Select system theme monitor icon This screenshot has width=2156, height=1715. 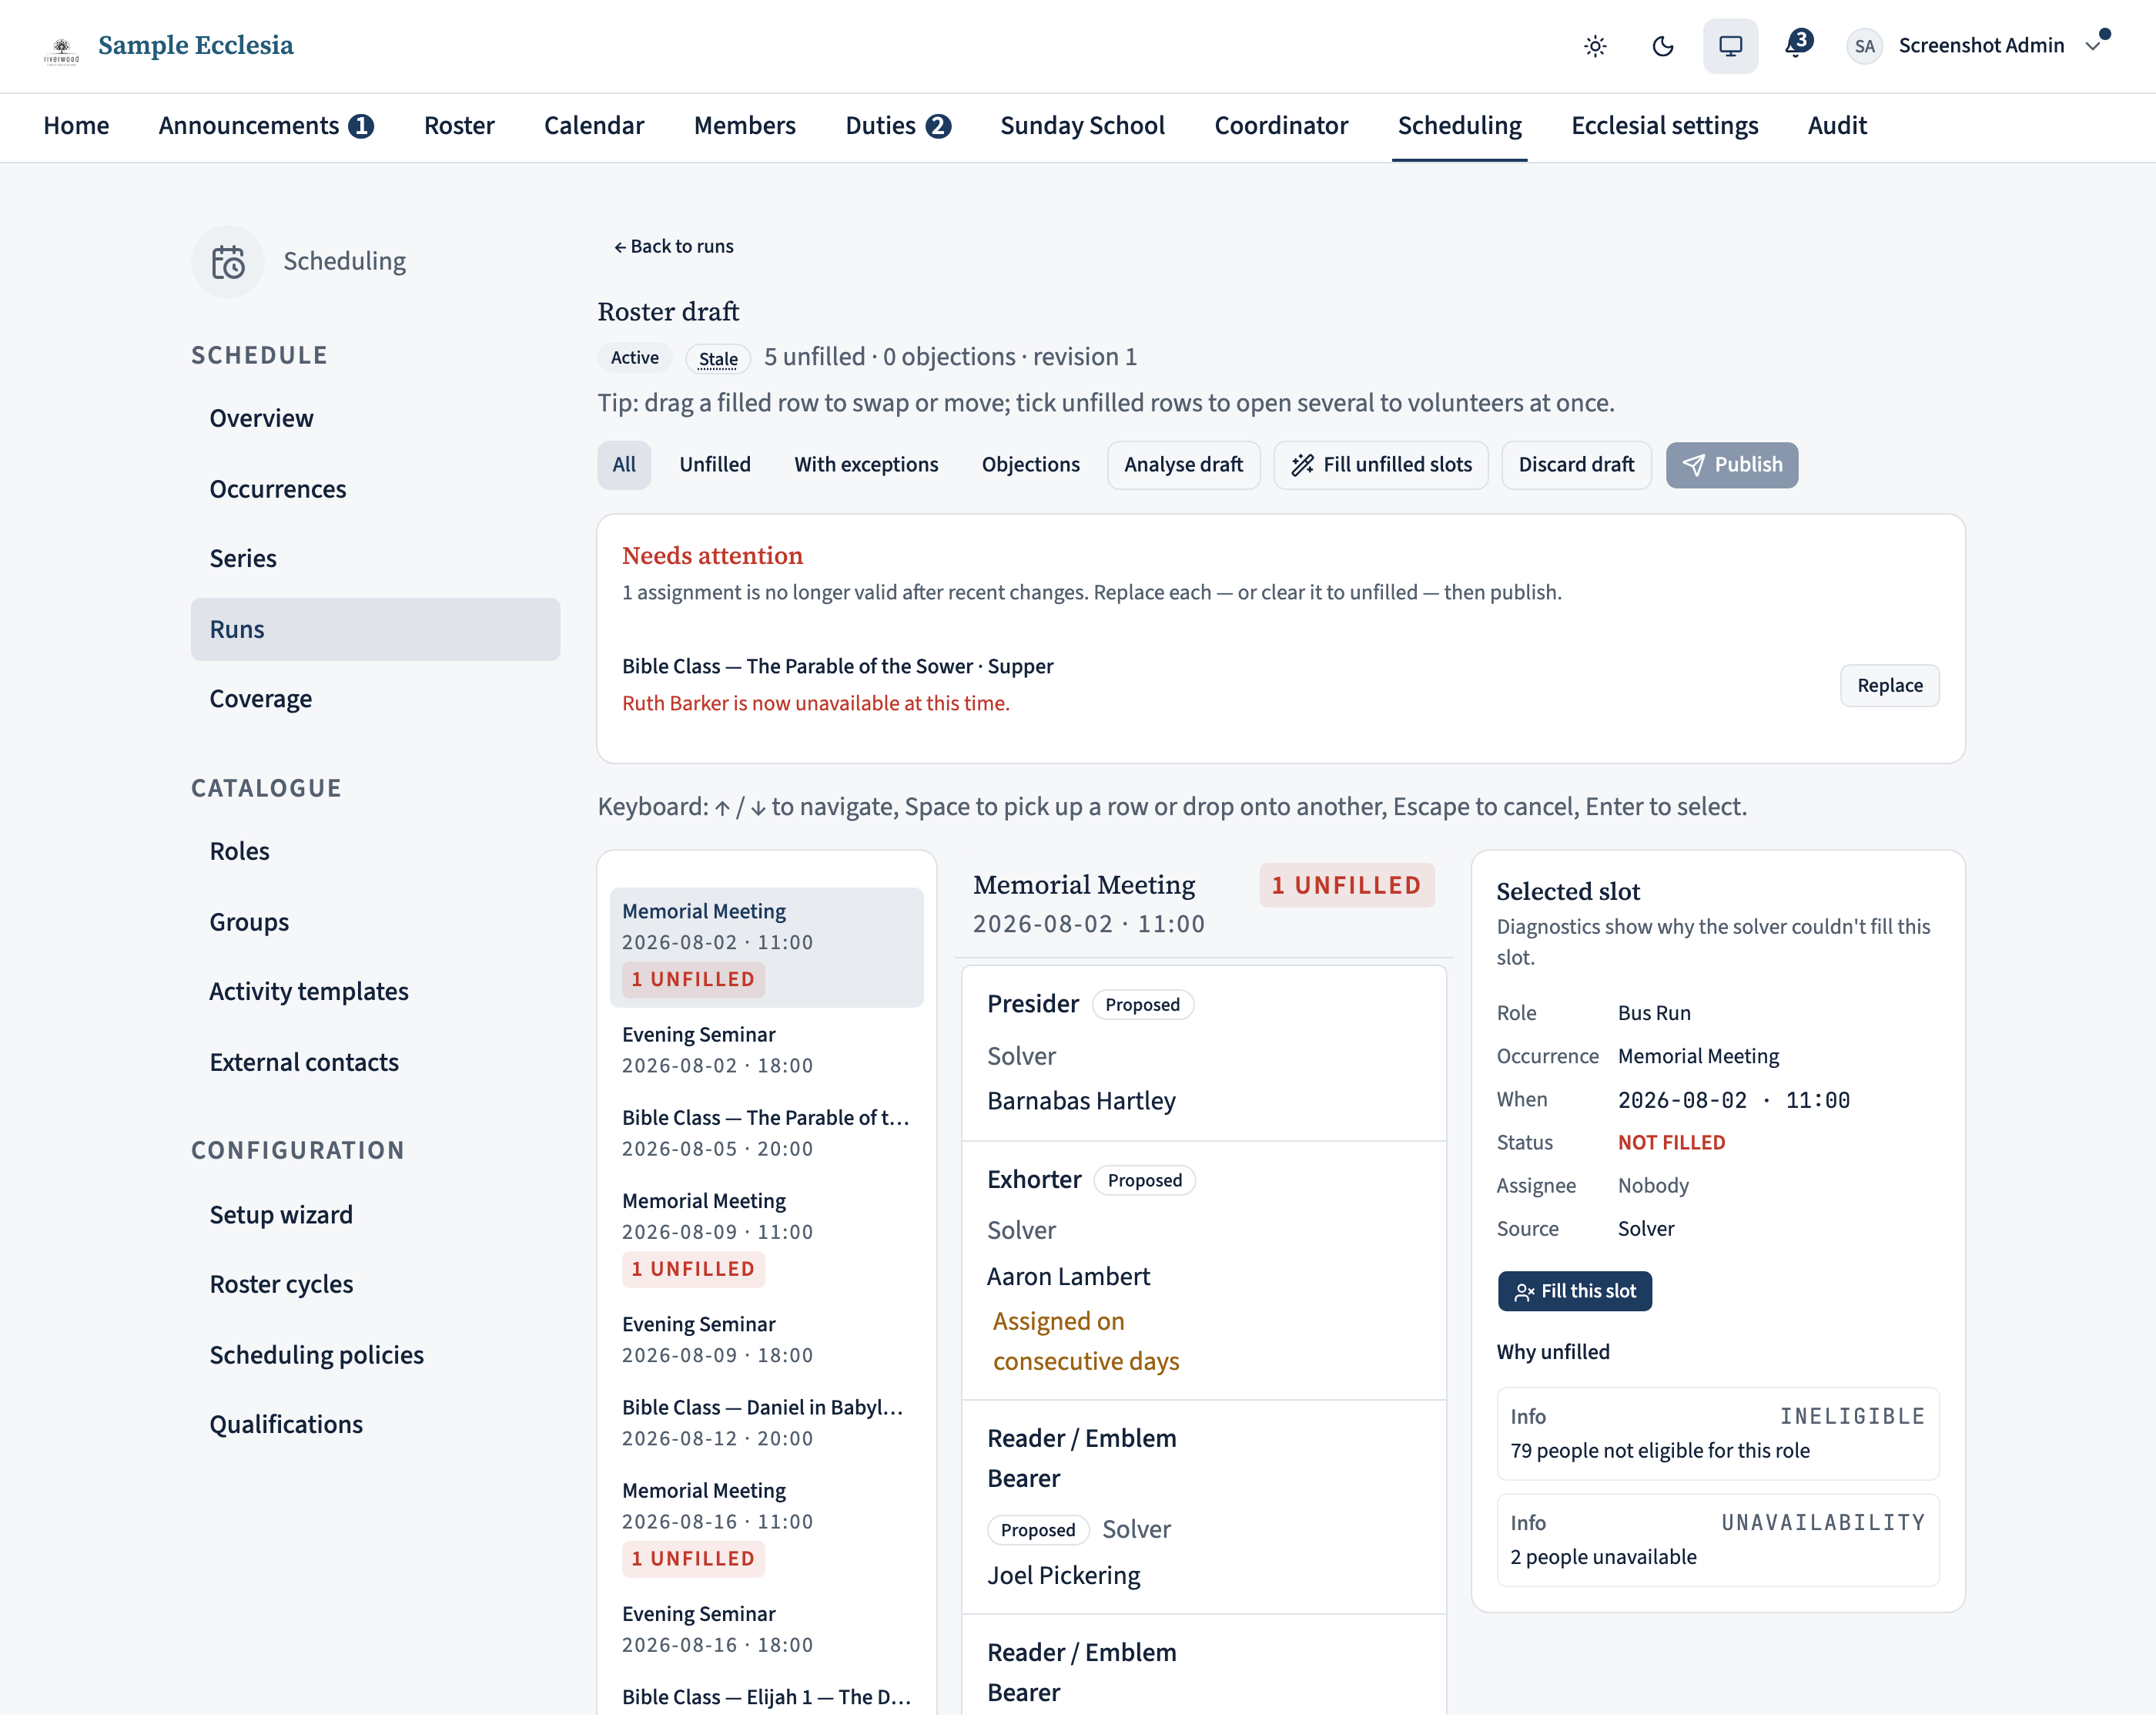1730,46
